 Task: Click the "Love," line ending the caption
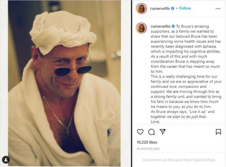[x=155, y=122]
